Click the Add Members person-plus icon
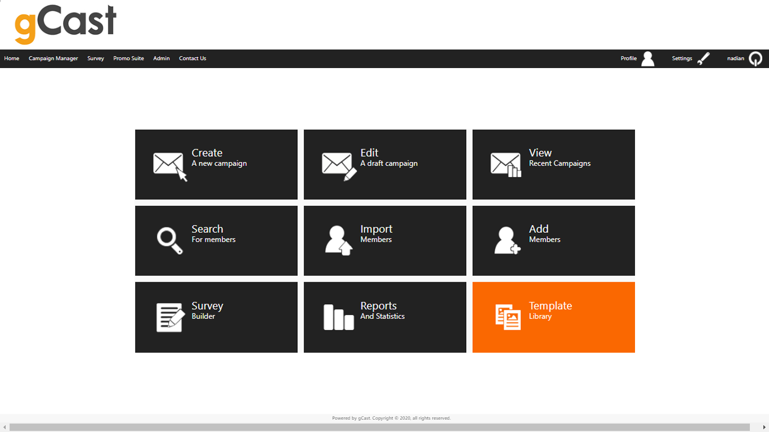This screenshot has height=432, width=769. point(506,240)
